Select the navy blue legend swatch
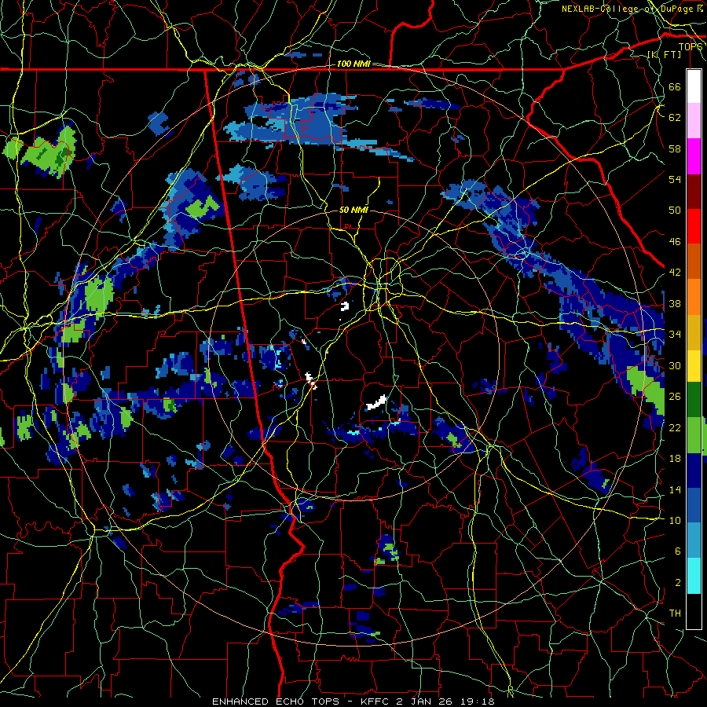 (x=694, y=471)
